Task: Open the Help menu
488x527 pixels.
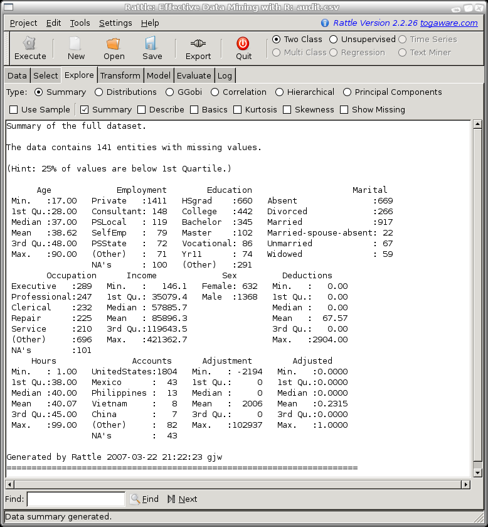Action: 150,23
